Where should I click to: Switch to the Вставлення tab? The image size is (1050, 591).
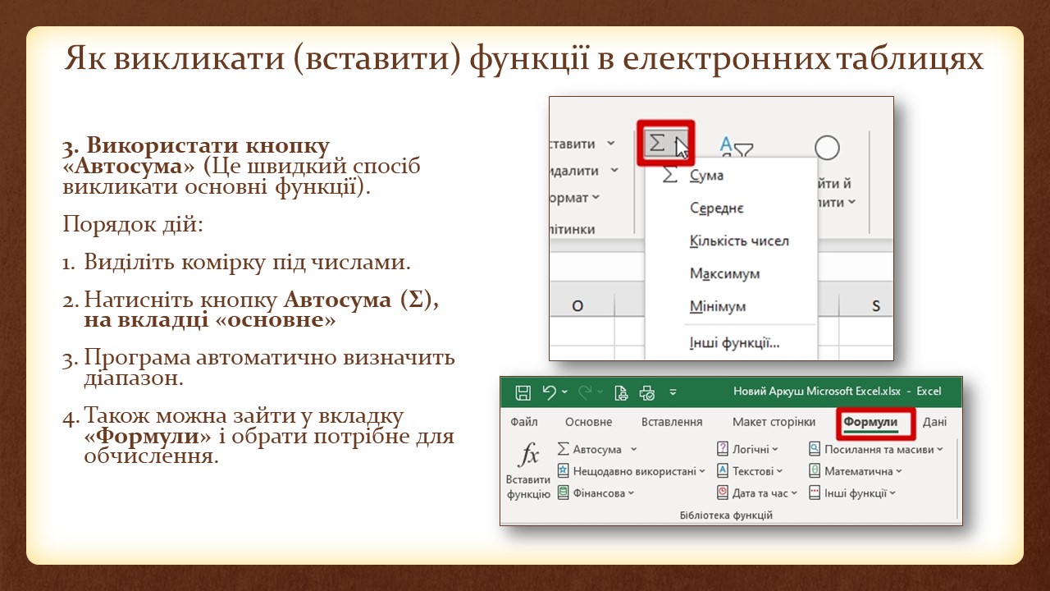pos(672,422)
